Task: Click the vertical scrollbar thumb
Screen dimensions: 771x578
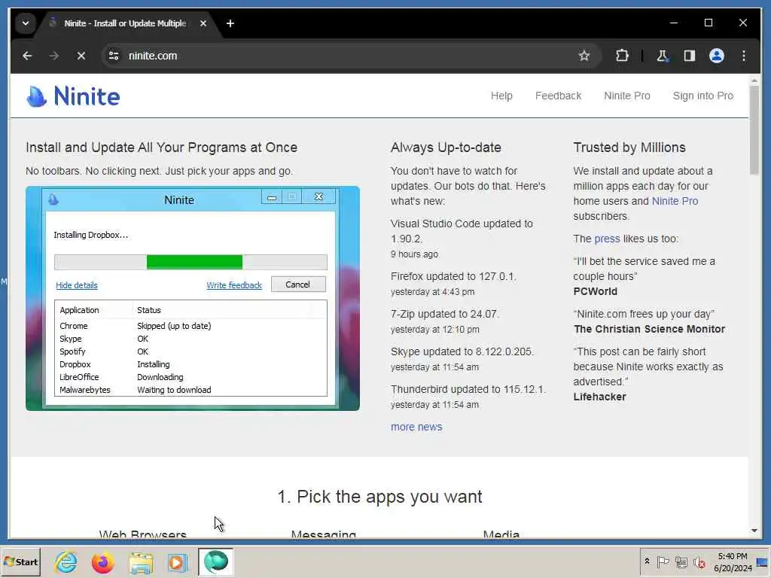Action: (x=754, y=129)
